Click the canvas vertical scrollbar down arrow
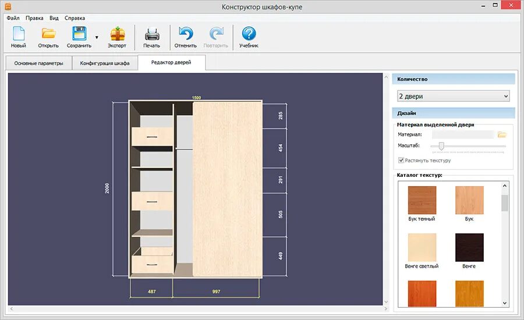Image resolution: width=524 pixels, height=320 pixels. point(386,301)
